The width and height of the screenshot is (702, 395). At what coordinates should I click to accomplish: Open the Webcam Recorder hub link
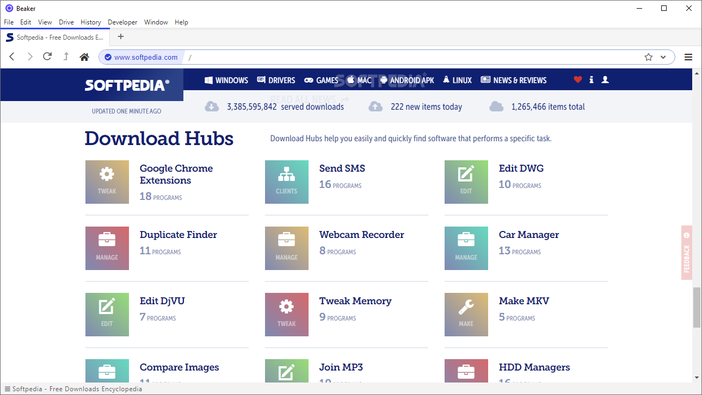click(x=362, y=235)
